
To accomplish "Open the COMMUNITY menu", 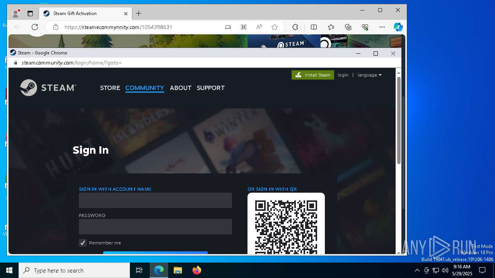I will tap(145, 88).
